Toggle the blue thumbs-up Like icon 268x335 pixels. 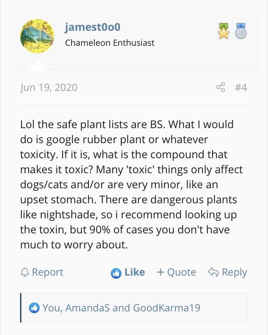(116, 273)
